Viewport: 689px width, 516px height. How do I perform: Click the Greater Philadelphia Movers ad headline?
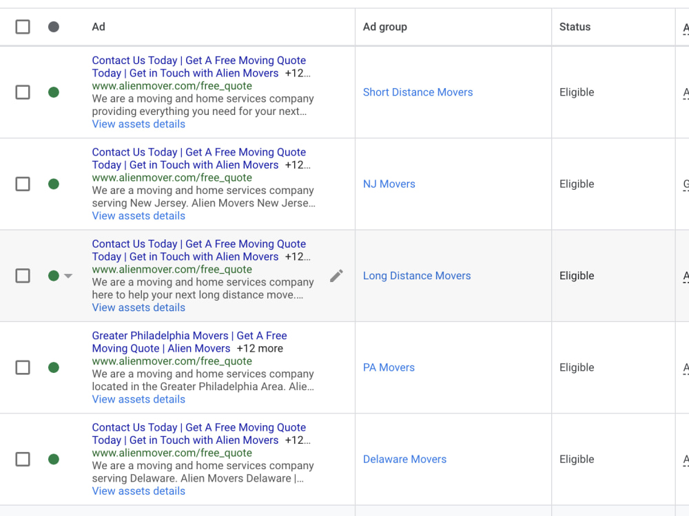point(189,342)
